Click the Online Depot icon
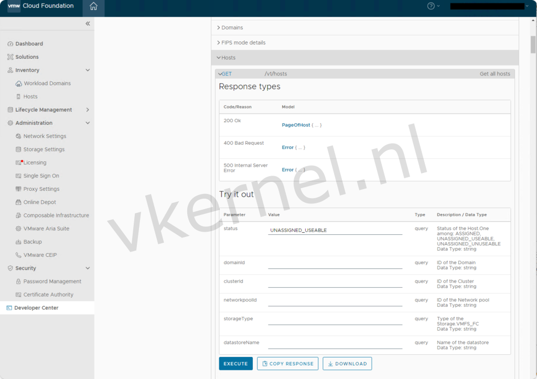The height and width of the screenshot is (379, 537). pos(17,202)
